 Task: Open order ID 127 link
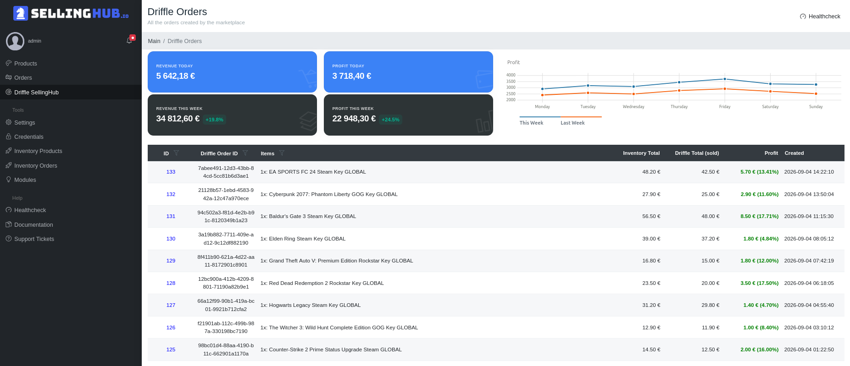[171, 305]
